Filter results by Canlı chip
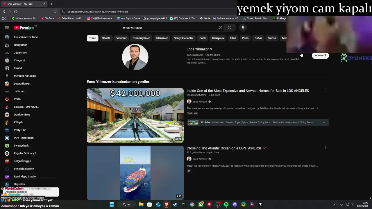The width and height of the screenshot is (372, 209). pyautogui.click(x=203, y=38)
